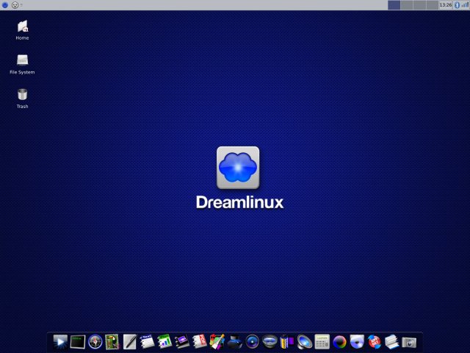Viewport: 470px width, 353px height.
Task: Click the 13:26 clock in panel
Action: point(446,5)
